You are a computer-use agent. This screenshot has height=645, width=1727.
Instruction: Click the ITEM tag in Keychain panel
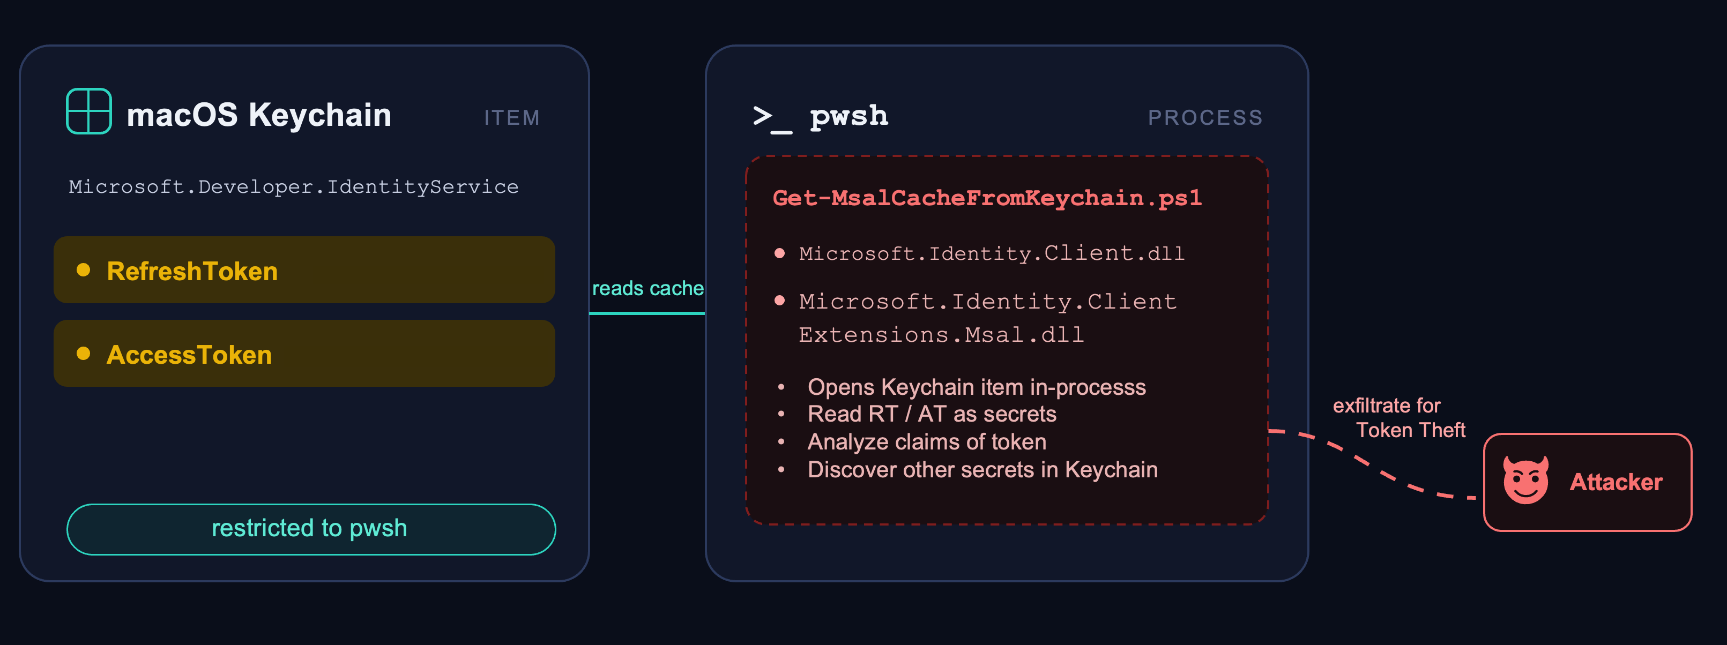(512, 118)
